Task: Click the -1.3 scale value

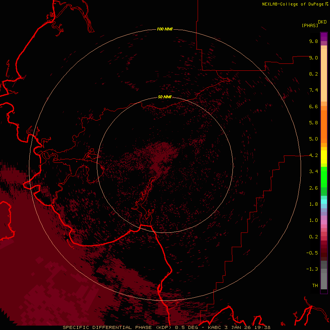Action: coord(312,269)
